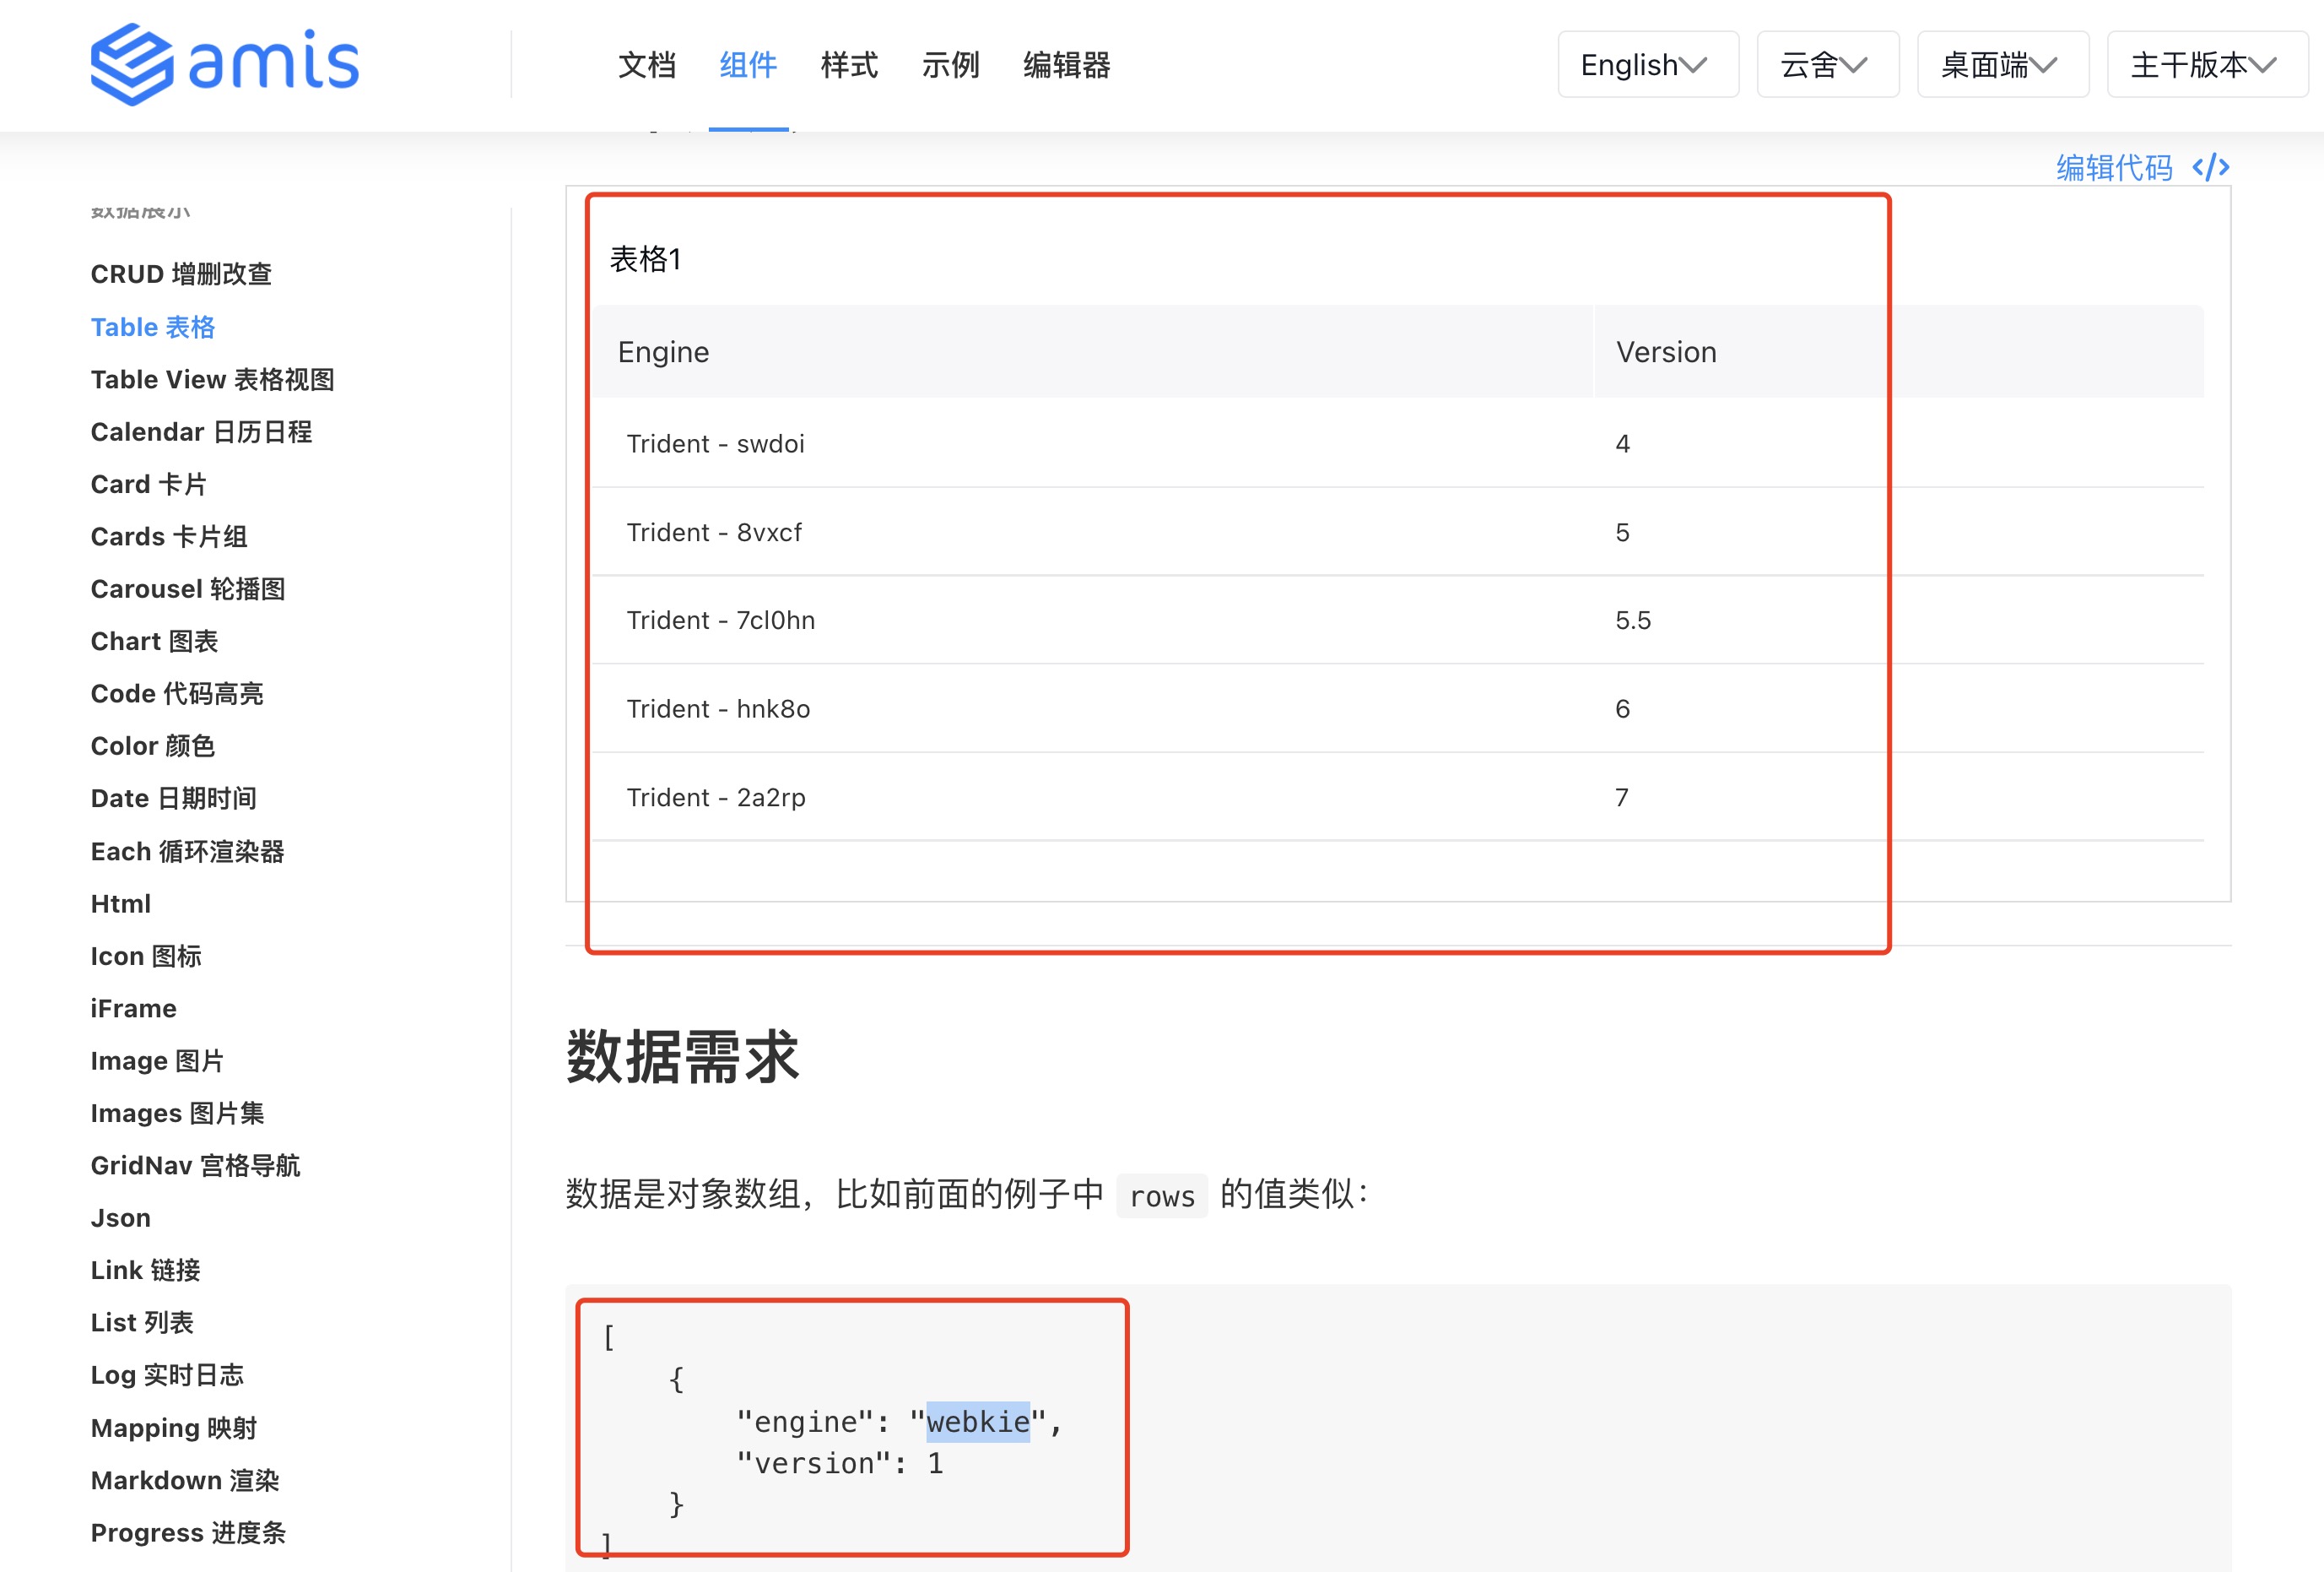Screen dimensions: 2324x1572
Task: Expand the 云舍 theme dropdown
Action: pyautogui.click(x=1826, y=65)
